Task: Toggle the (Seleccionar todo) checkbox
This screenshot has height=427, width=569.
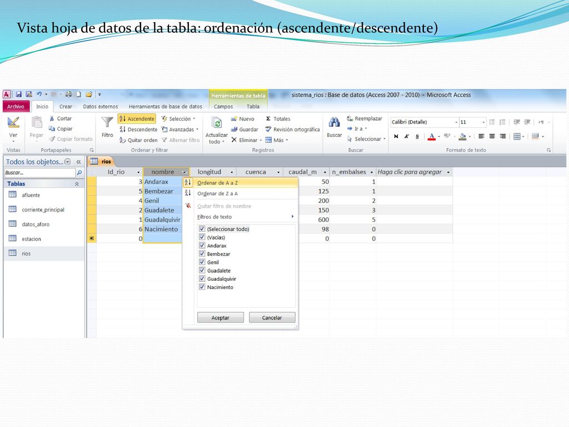Action: point(202,229)
